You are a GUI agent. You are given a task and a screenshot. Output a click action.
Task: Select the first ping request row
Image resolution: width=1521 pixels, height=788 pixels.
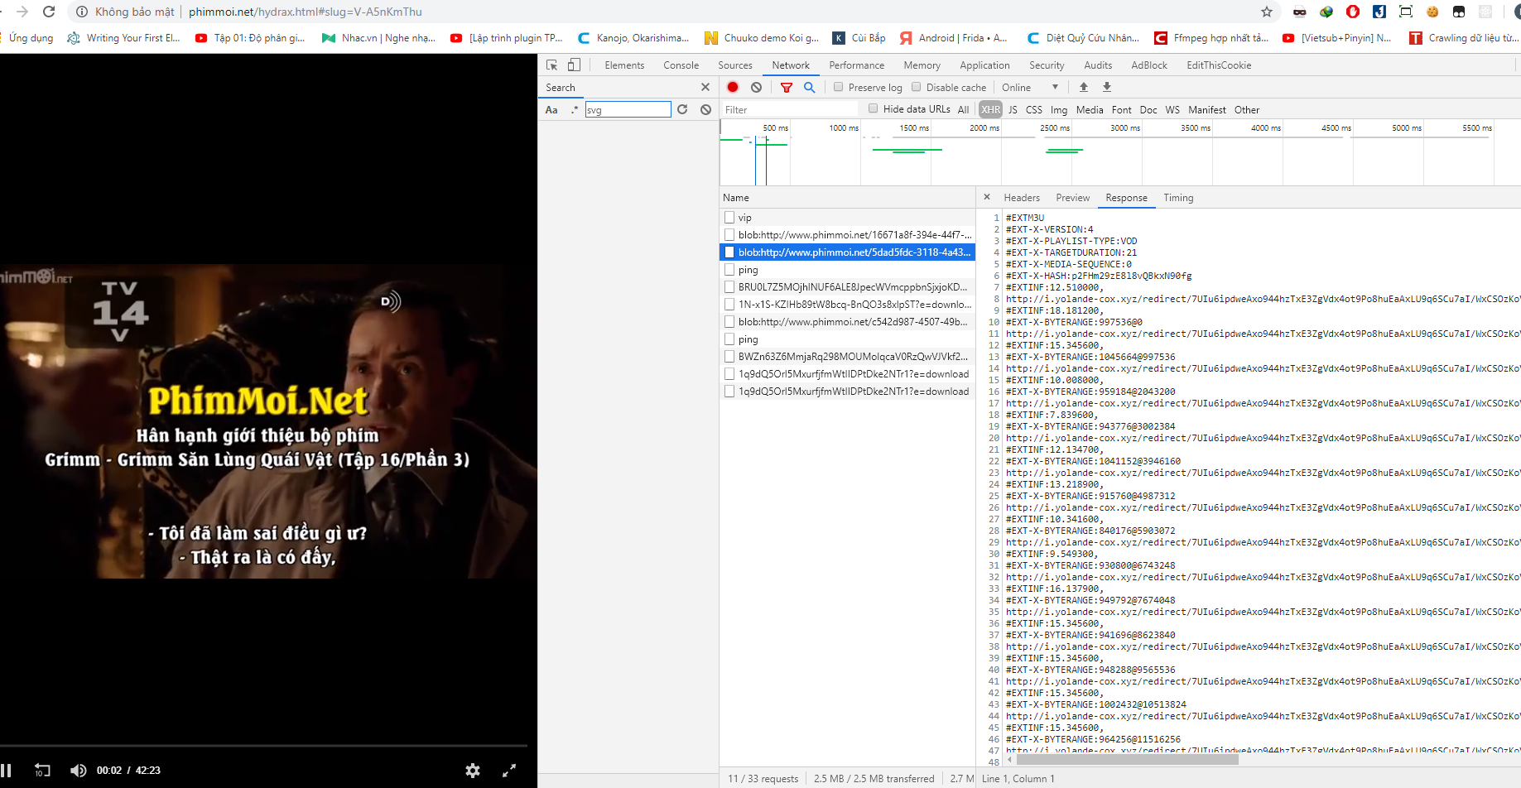pos(847,270)
